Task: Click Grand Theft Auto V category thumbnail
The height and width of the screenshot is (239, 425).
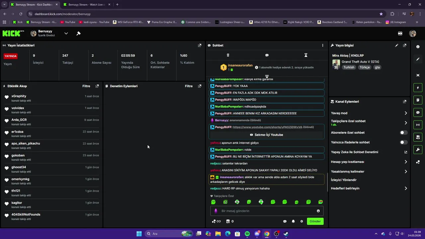Action: 336,64
